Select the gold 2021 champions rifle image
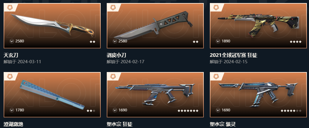The image size is (309, 128). tap(259, 24)
